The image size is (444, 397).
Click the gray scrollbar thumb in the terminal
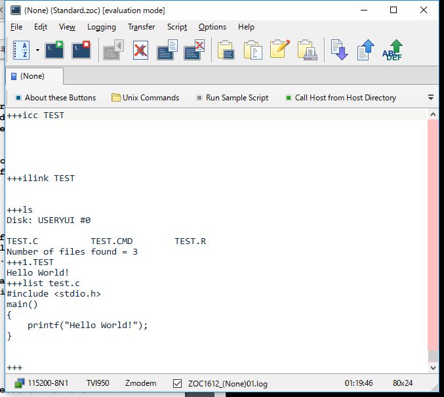coord(433,356)
